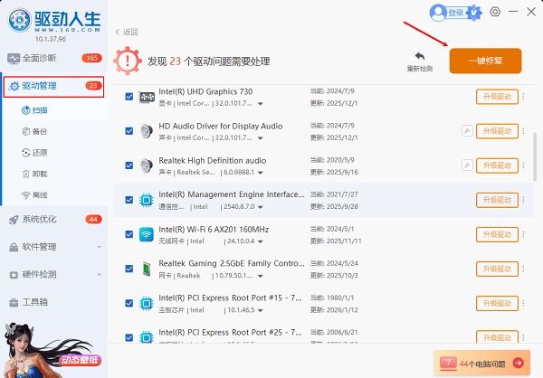This screenshot has width=543, height=378.
Task: Click the Wi-Fi 6 AX201 device icon
Action: (x=146, y=234)
